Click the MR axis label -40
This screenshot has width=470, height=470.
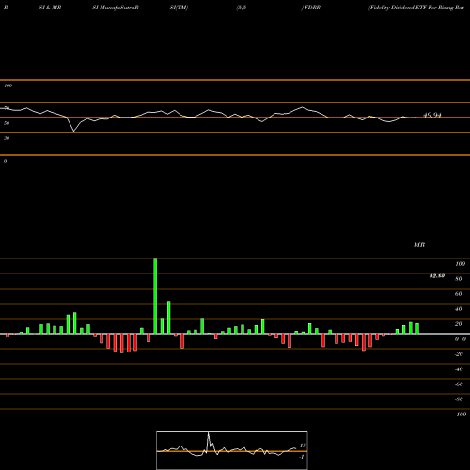tap(459, 369)
